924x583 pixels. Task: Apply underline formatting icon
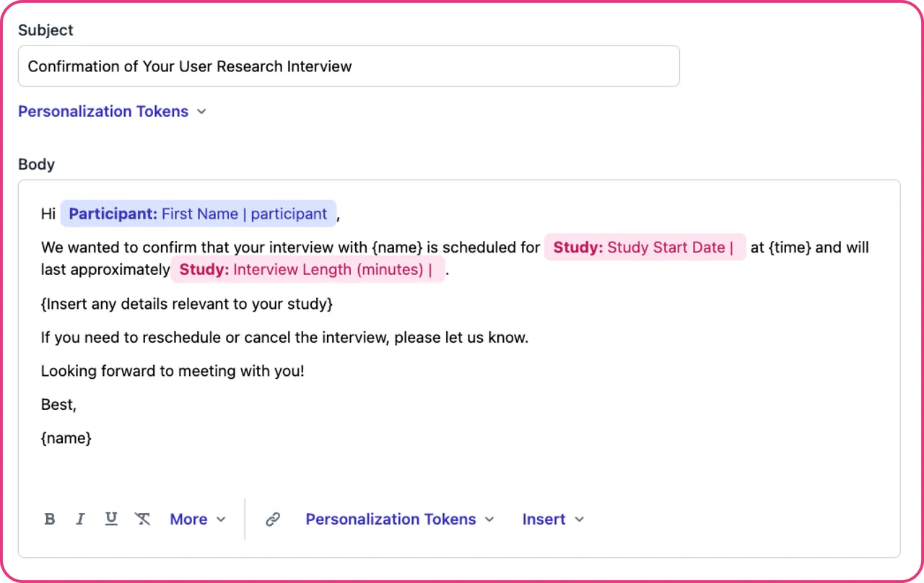111,520
